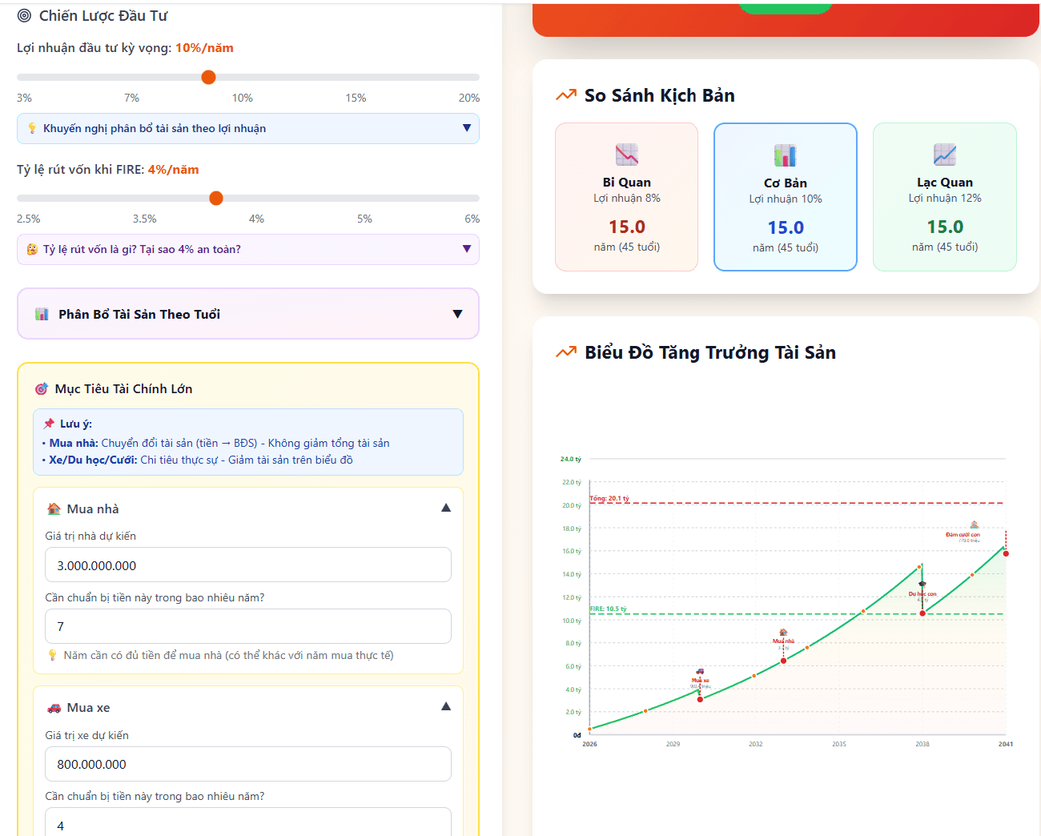Click the Cơ Bản bar chart icon

click(785, 155)
